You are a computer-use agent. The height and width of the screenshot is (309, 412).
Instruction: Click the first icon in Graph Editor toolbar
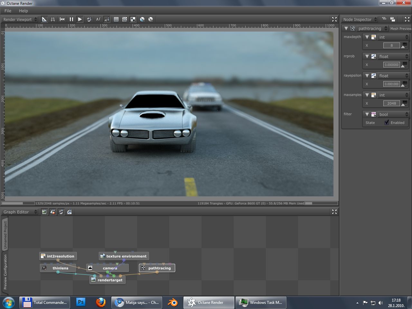point(44,212)
